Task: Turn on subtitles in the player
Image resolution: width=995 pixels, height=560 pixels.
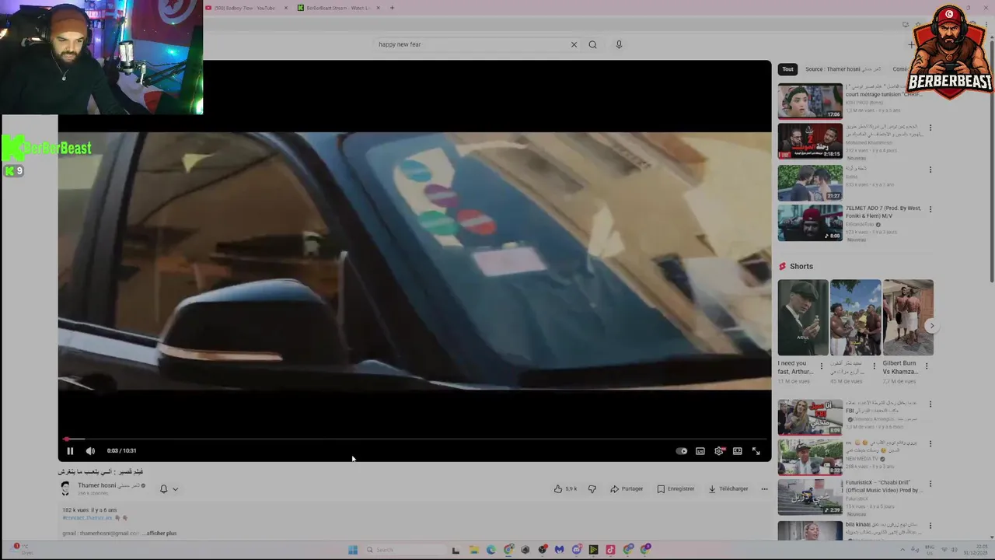Action: click(x=700, y=451)
